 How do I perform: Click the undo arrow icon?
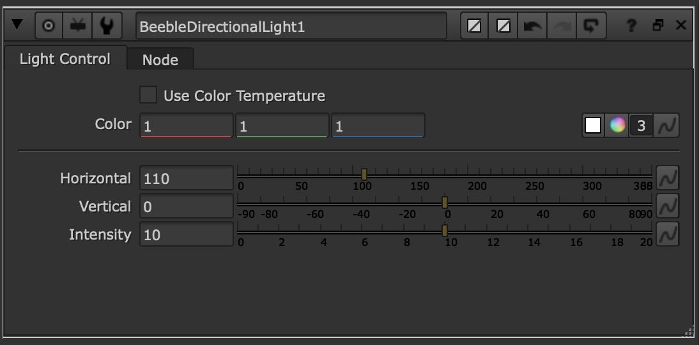(x=532, y=26)
